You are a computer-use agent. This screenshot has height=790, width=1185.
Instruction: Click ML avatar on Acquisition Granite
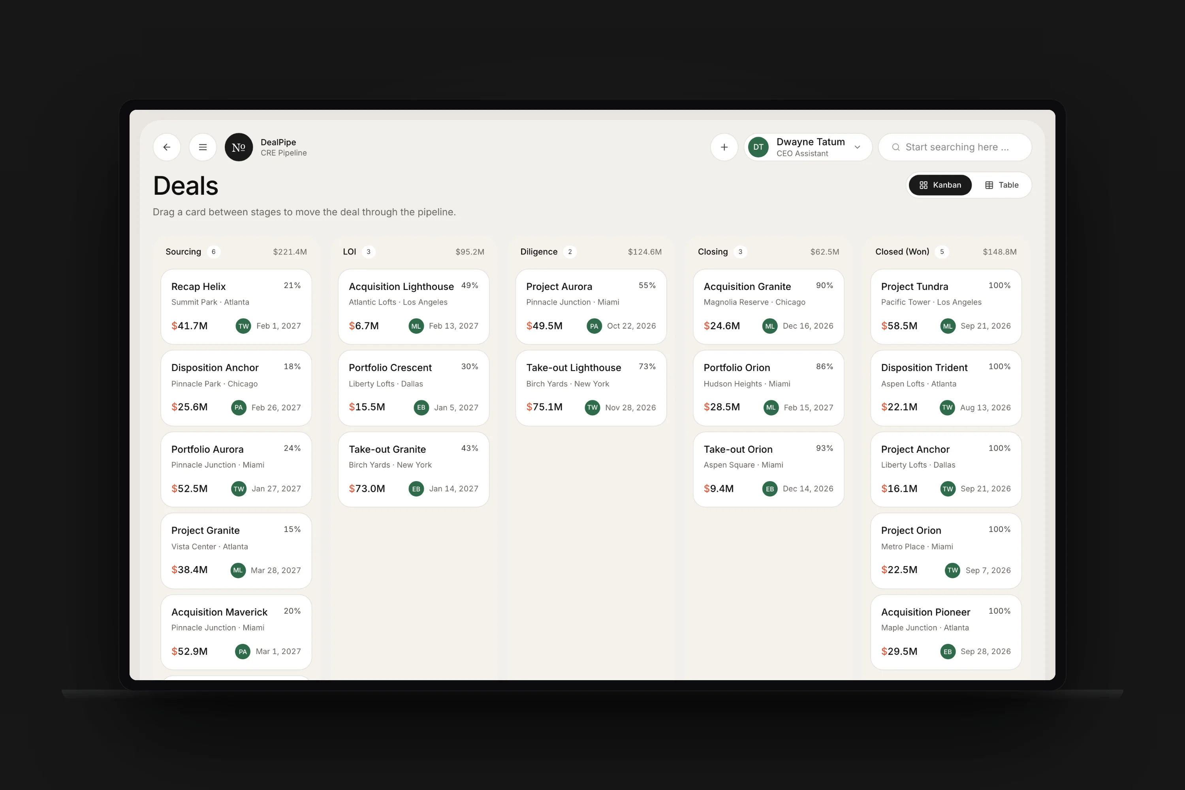click(770, 326)
